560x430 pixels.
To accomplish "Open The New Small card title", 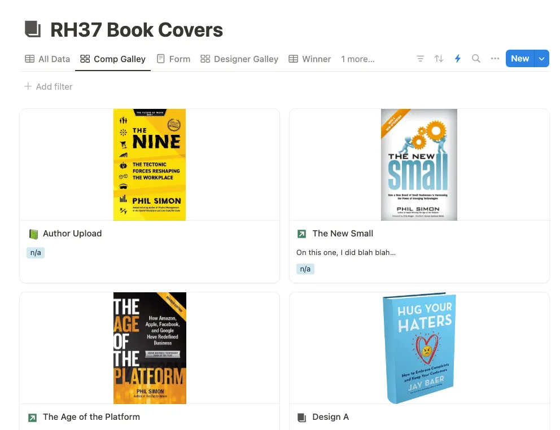I will [x=343, y=234].
